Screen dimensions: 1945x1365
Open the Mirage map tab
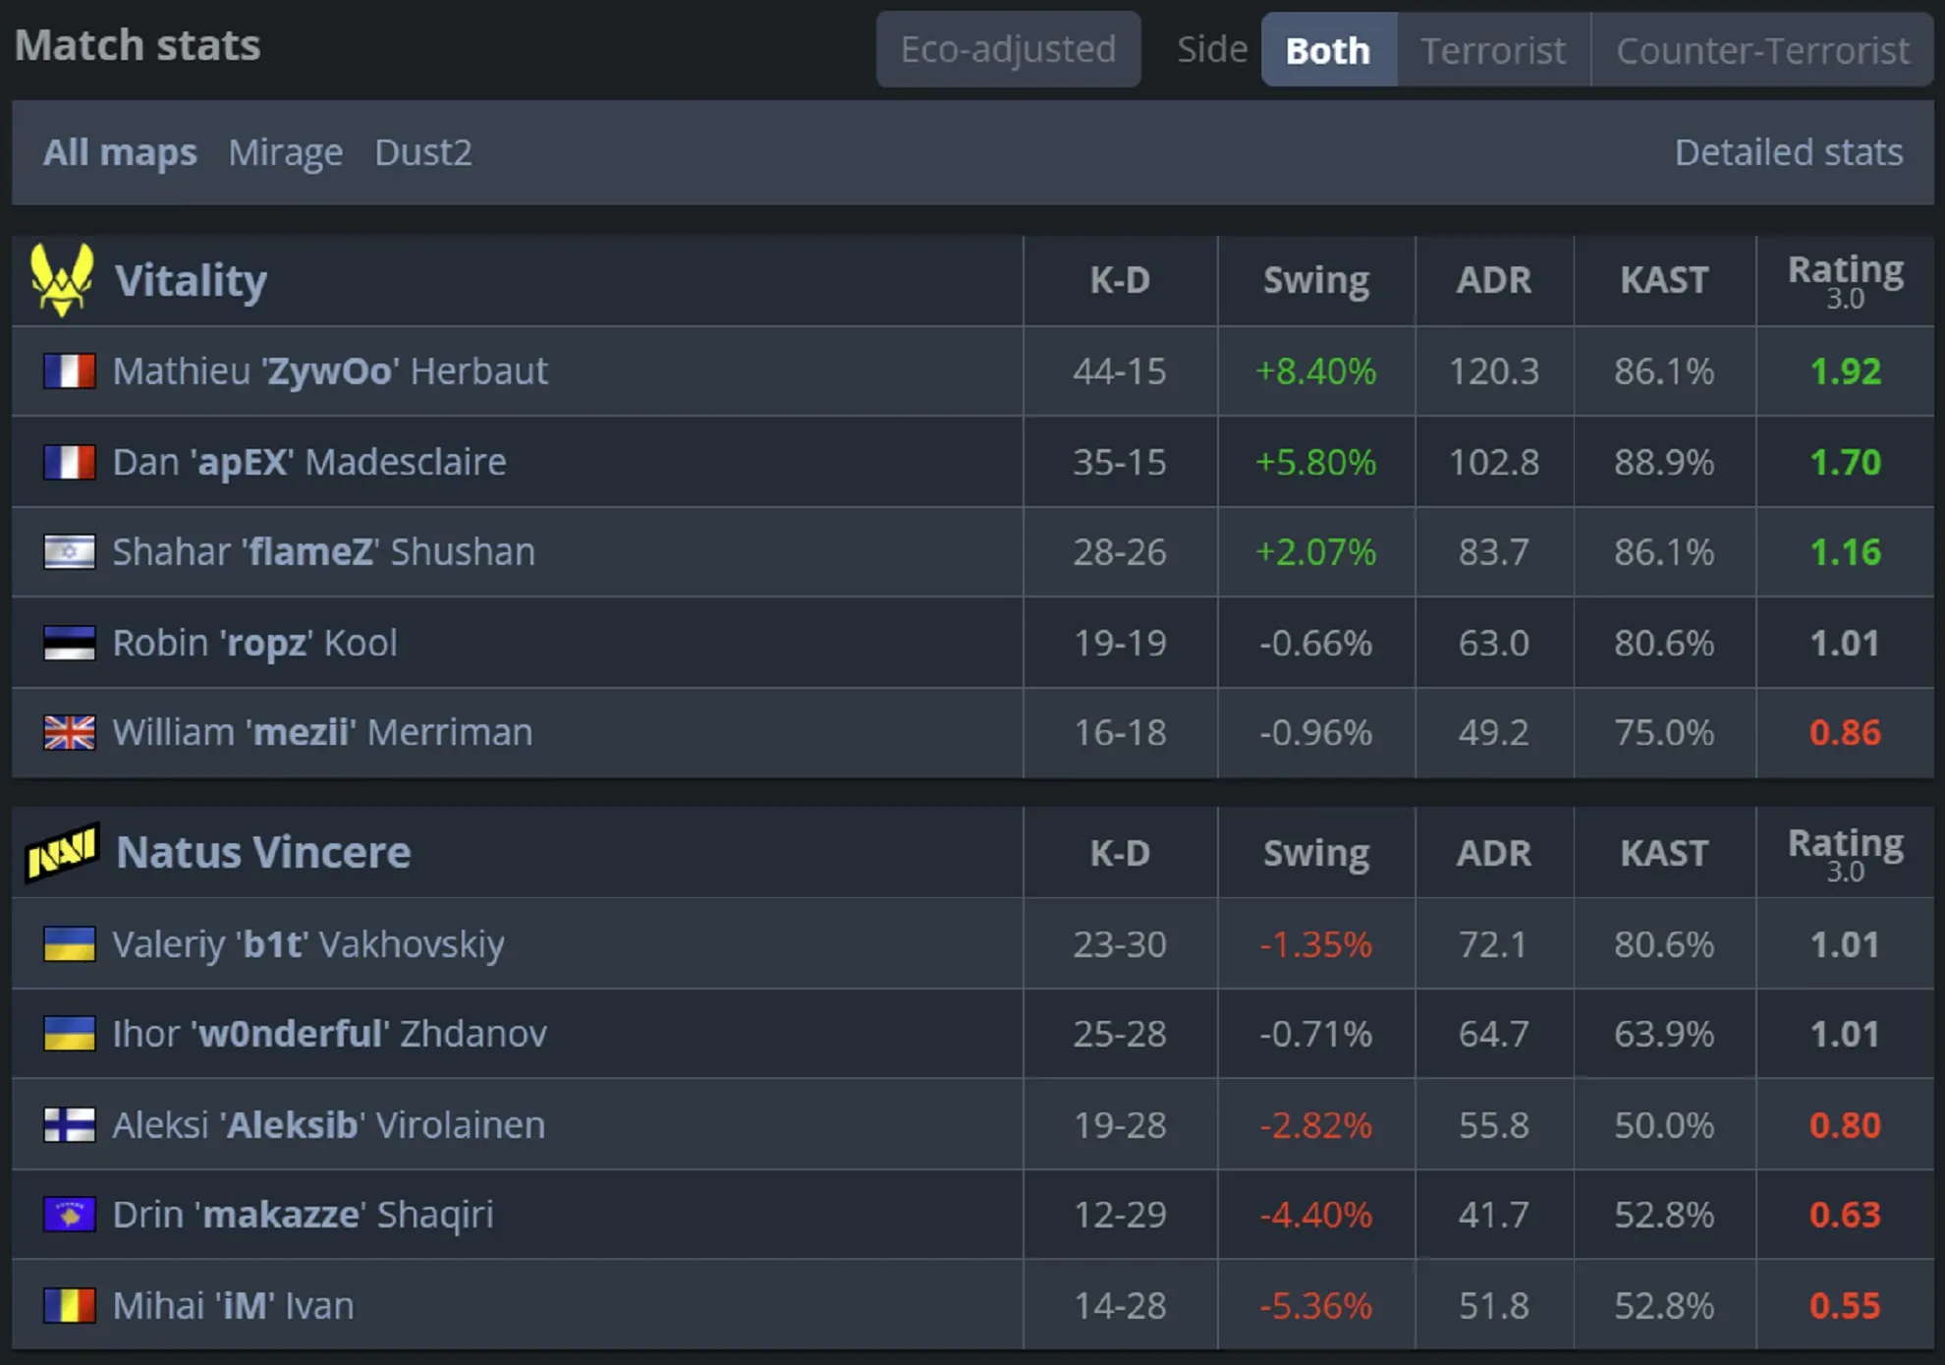coord(286,152)
